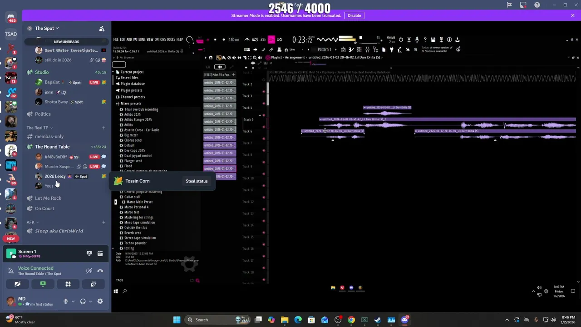The height and width of the screenshot is (327, 581).
Task: Dismiss the Streamer Mode banner
Action: click(x=572, y=15)
